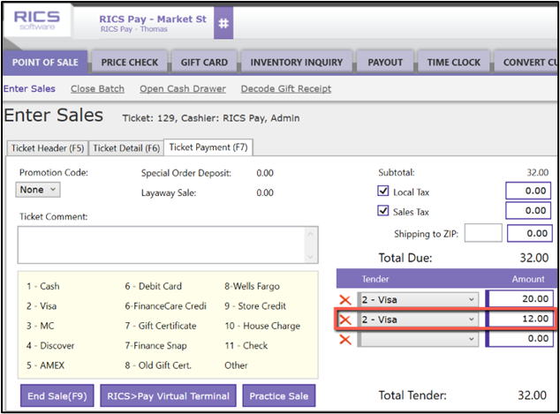This screenshot has width=560, height=414.
Task: Click '3 - MC' tender entry
Action: pos(40,326)
